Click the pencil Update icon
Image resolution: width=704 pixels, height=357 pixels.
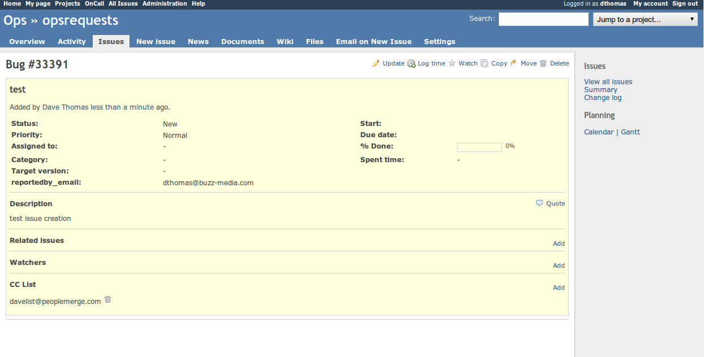[x=376, y=63]
